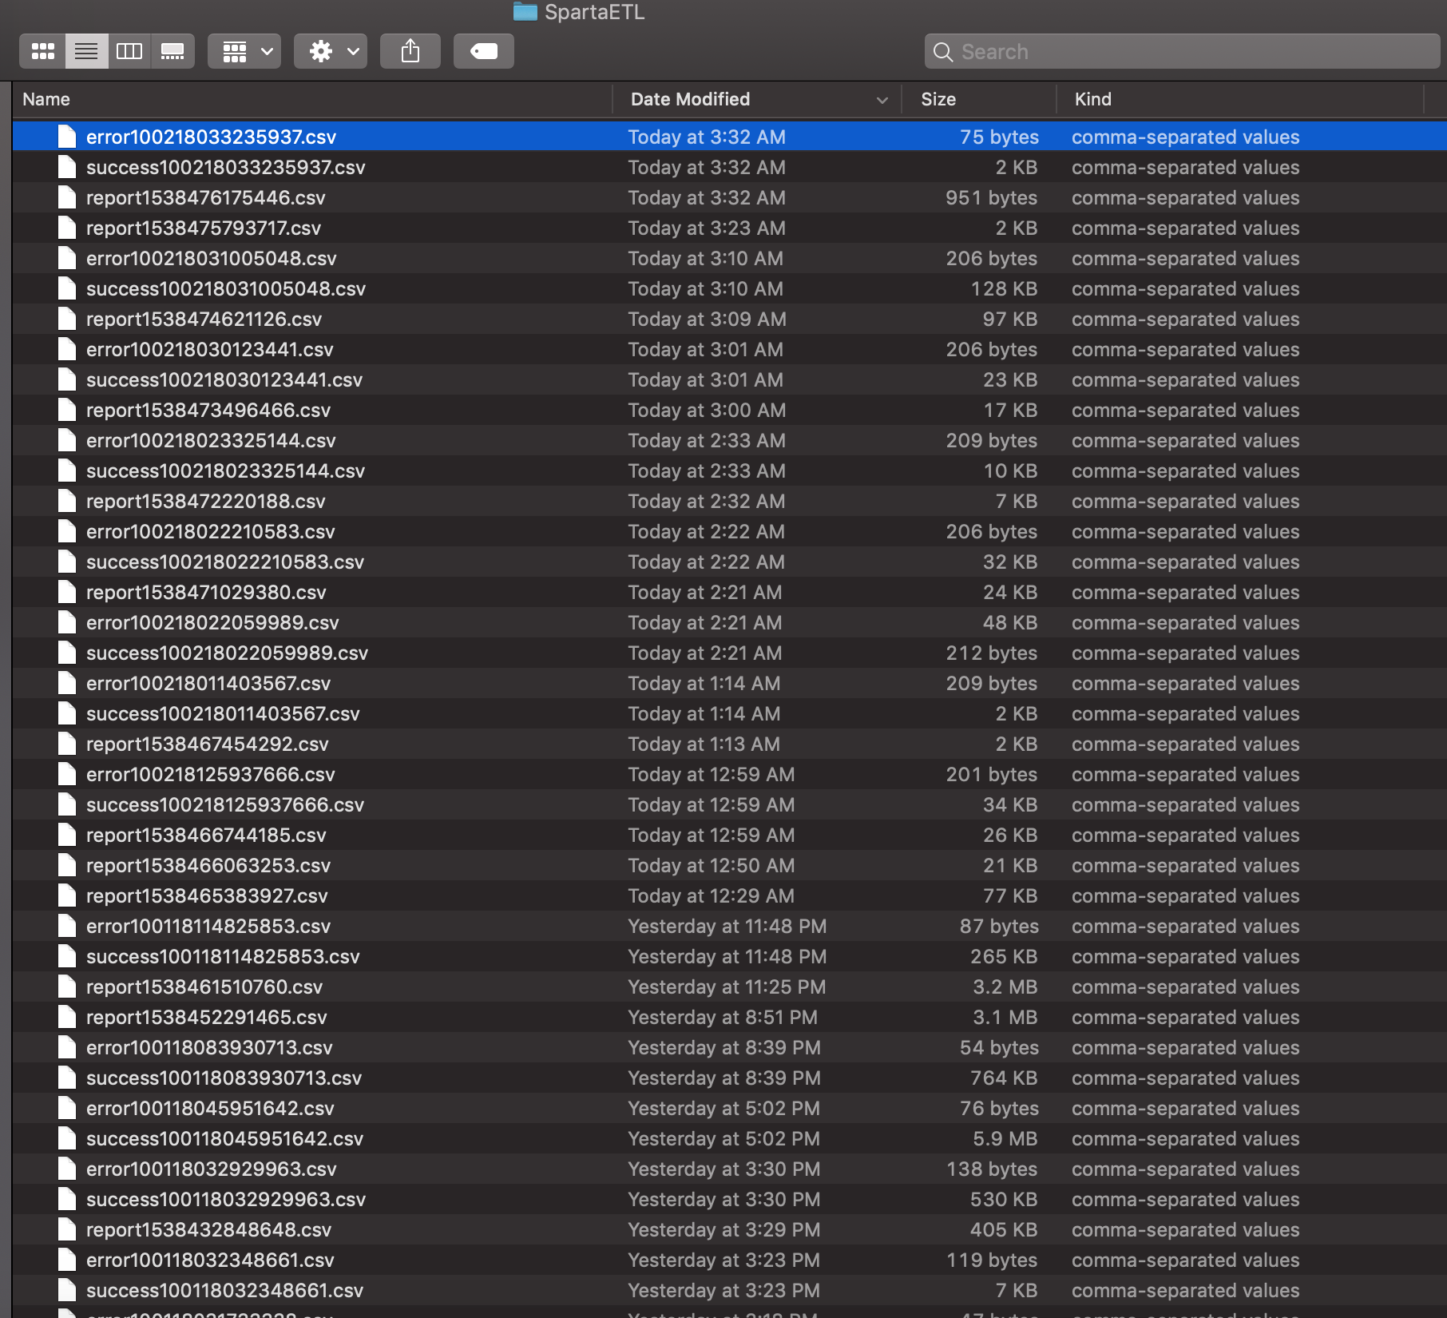Select file success100118045951642.csv
The height and width of the screenshot is (1318, 1447).
coord(730,1138)
